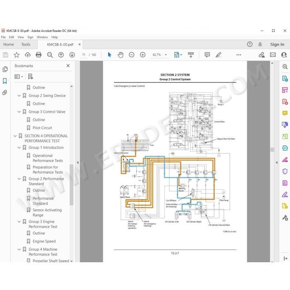The image size is (290, 290).
Task: Collapse Group 2 Swing Device
Action: click(19, 96)
